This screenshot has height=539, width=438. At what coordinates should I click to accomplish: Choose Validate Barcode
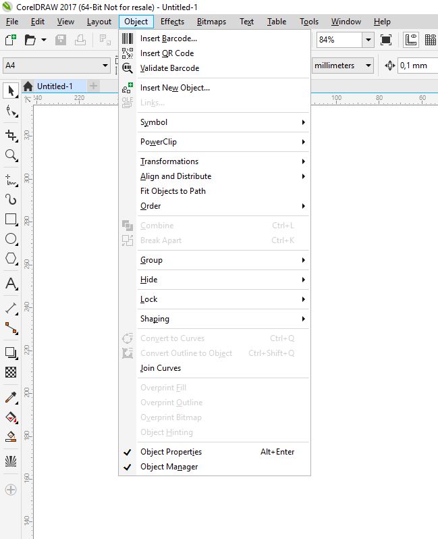tap(215, 68)
